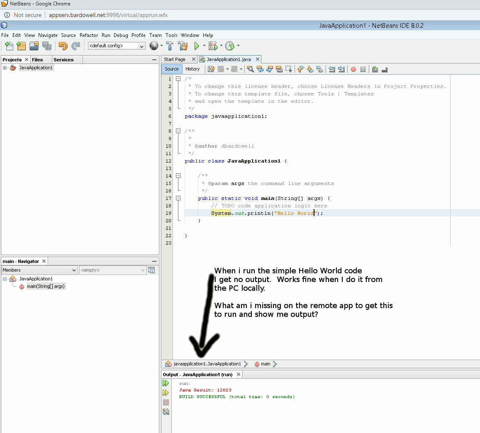Click the Stop button in Output panel
The height and width of the screenshot is (433, 480).
[166, 402]
